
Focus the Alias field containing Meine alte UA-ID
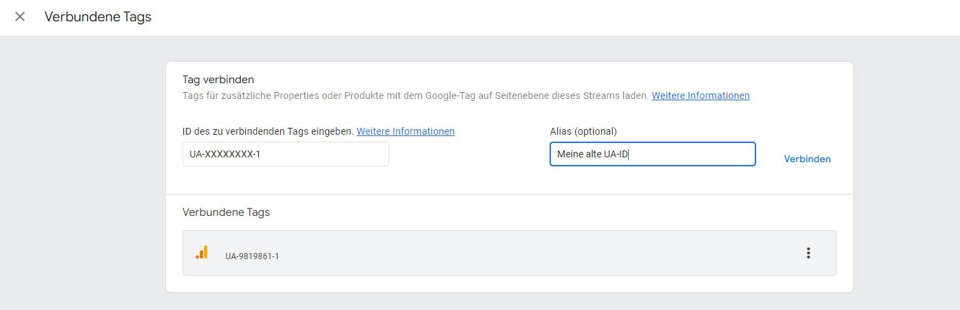pos(652,154)
